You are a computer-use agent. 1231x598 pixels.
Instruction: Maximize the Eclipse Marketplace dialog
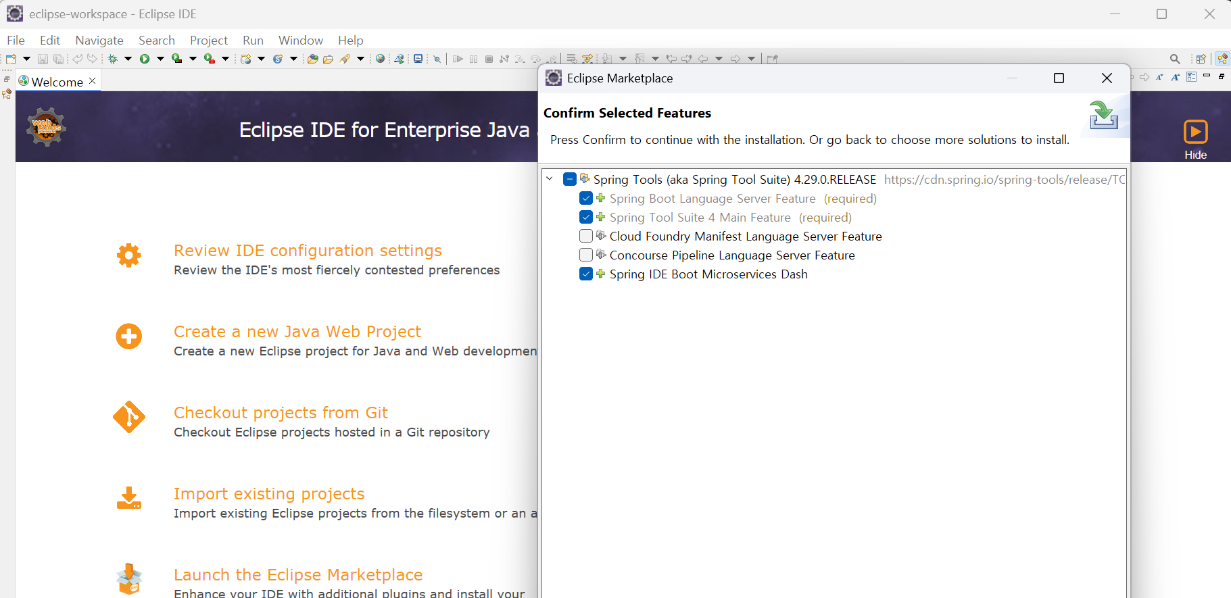[x=1059, y=78]
